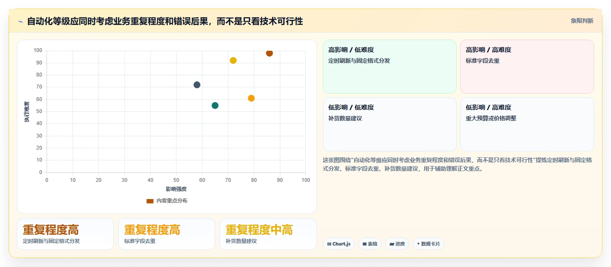Open the 低影响 / 高难度 quadrant card
The width and height of the screenshot is (611, 267).
click(x=527, y=124)
